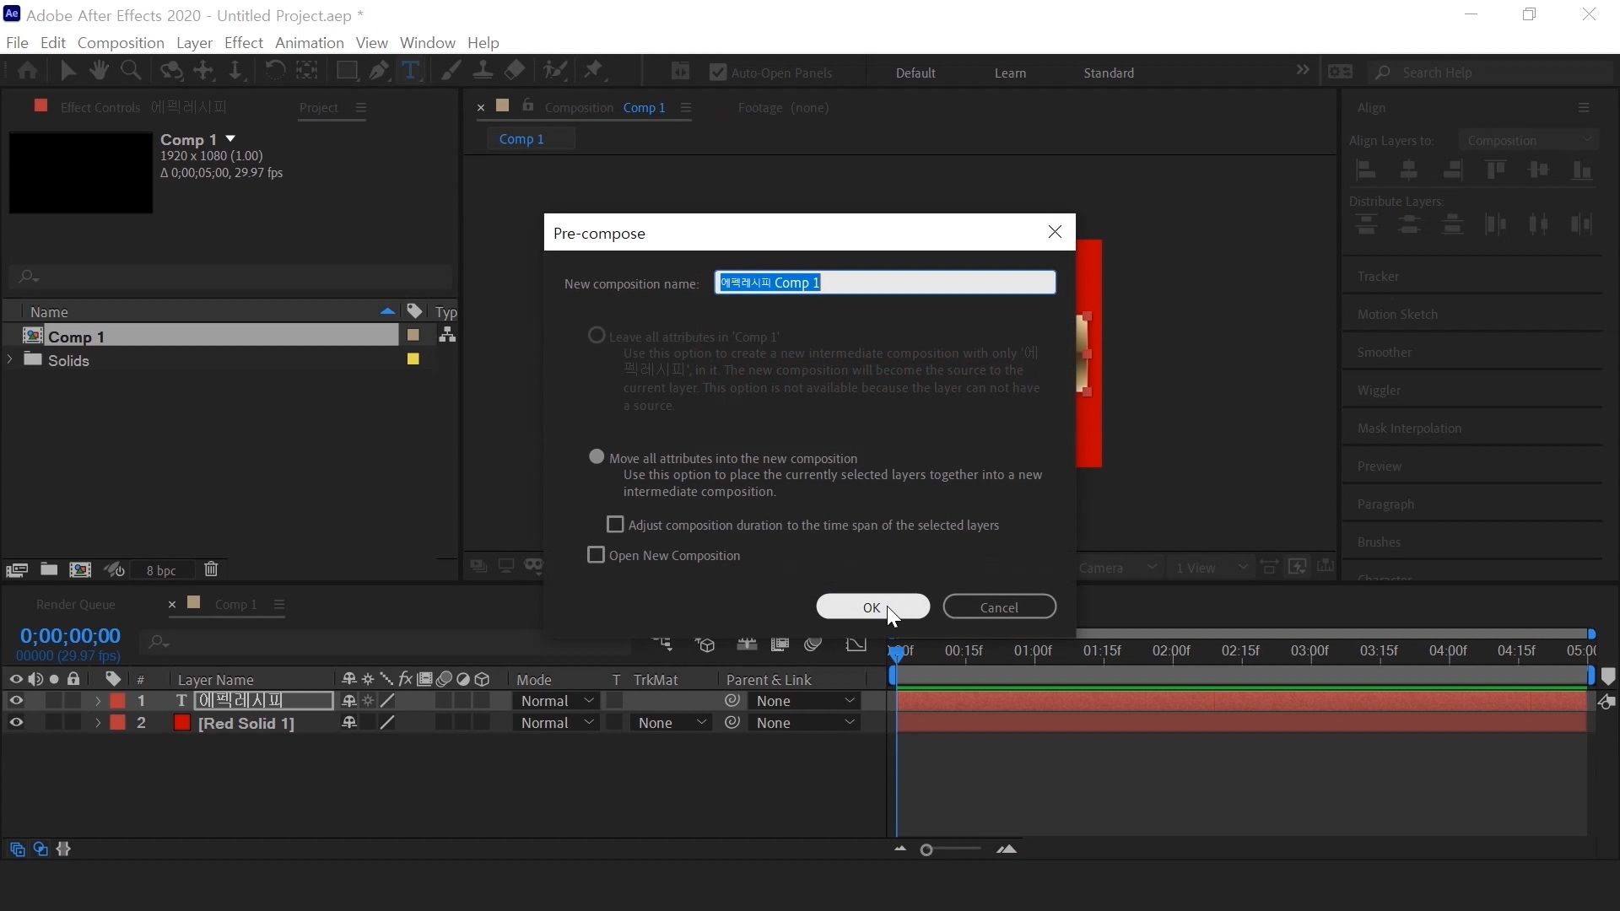The width and height of the screenshot is (1620, 911).
Task: Click the Draft 3D icon in timeline
Action: [x=705, y=645]
